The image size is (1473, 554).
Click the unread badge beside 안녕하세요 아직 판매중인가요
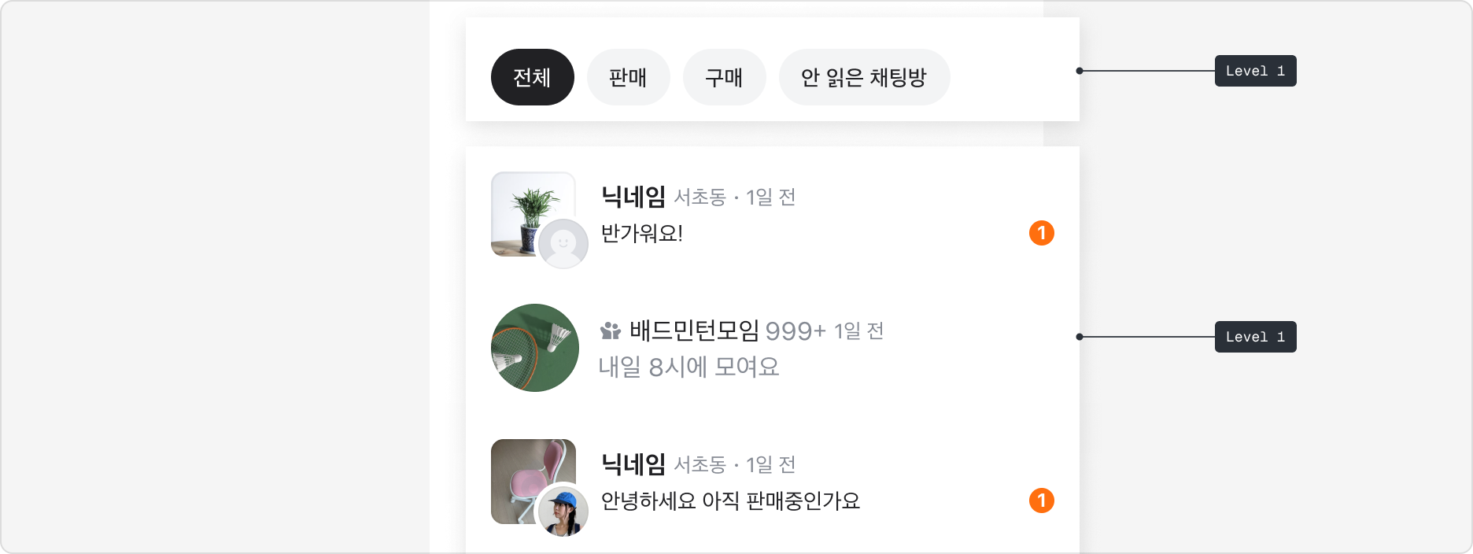click(x=1042, y=500)
